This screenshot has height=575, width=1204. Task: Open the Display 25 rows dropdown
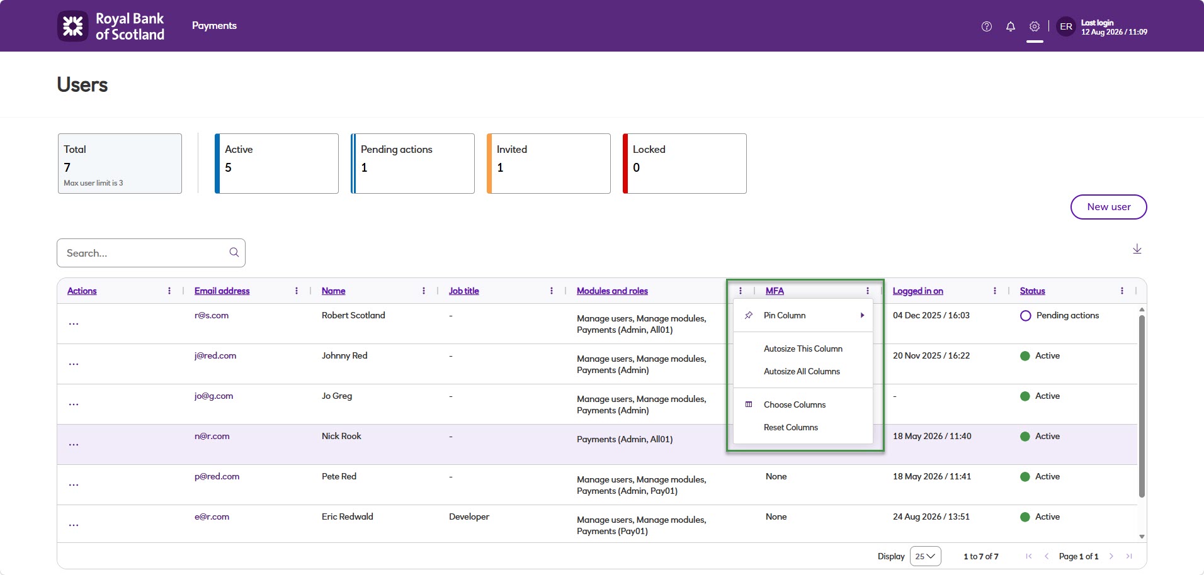[x=925, y=556]
